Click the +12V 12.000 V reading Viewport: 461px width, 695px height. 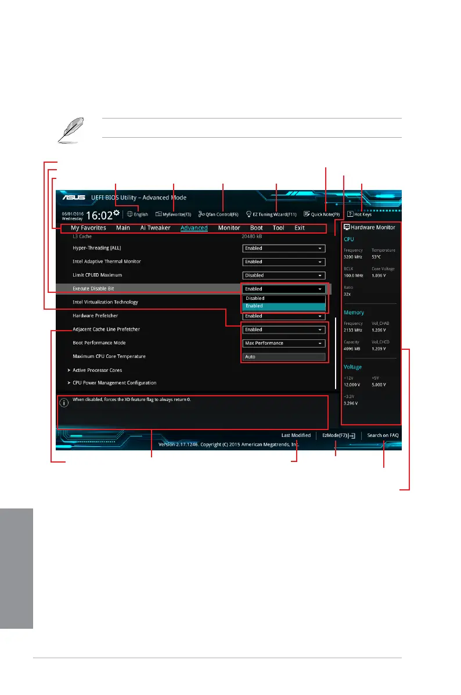coord(352,385)
